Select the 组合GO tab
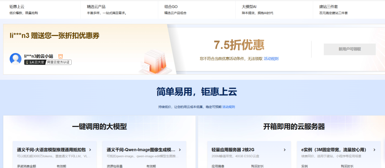This screenshot has height=168, width=385. click(x=197, y=10)
